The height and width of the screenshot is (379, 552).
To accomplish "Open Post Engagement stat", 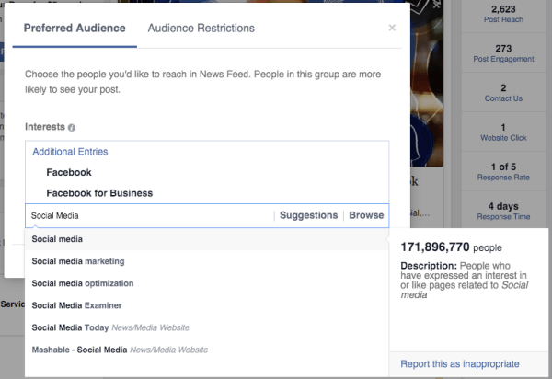I will pos(503,53).
